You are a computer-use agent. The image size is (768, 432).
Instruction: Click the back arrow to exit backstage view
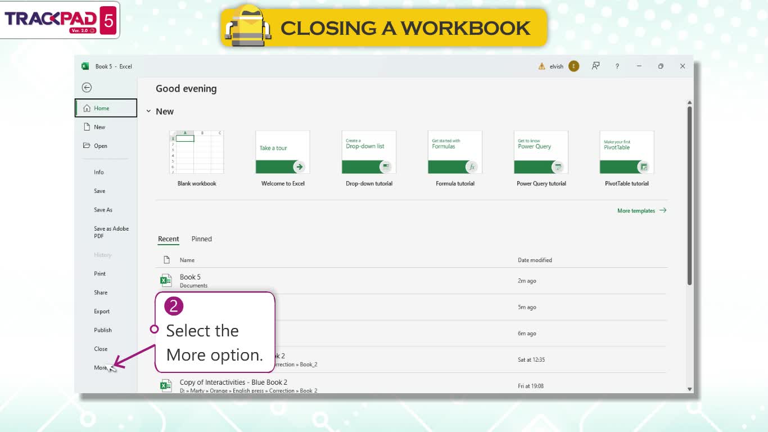(x=87, y=87)
